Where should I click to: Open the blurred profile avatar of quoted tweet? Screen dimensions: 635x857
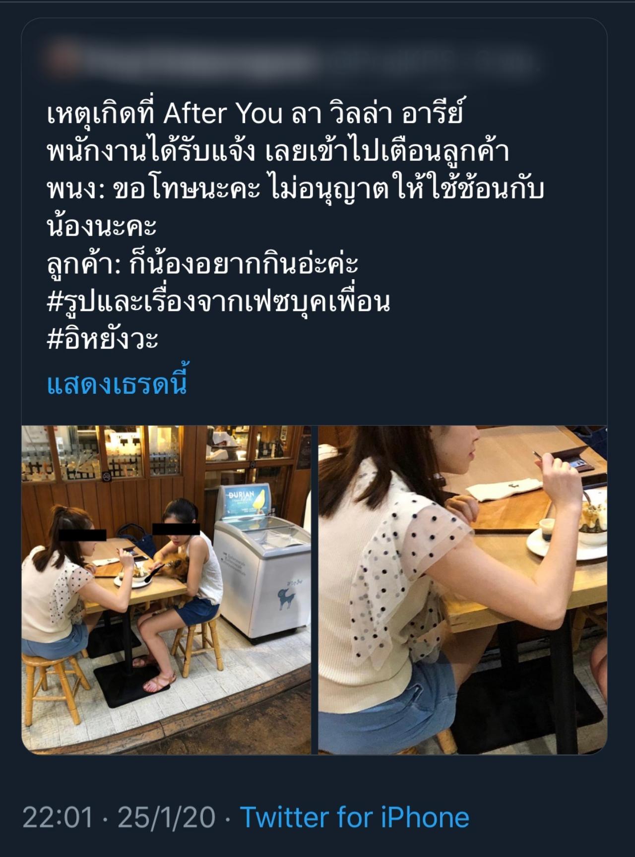(x=62, y=59)
